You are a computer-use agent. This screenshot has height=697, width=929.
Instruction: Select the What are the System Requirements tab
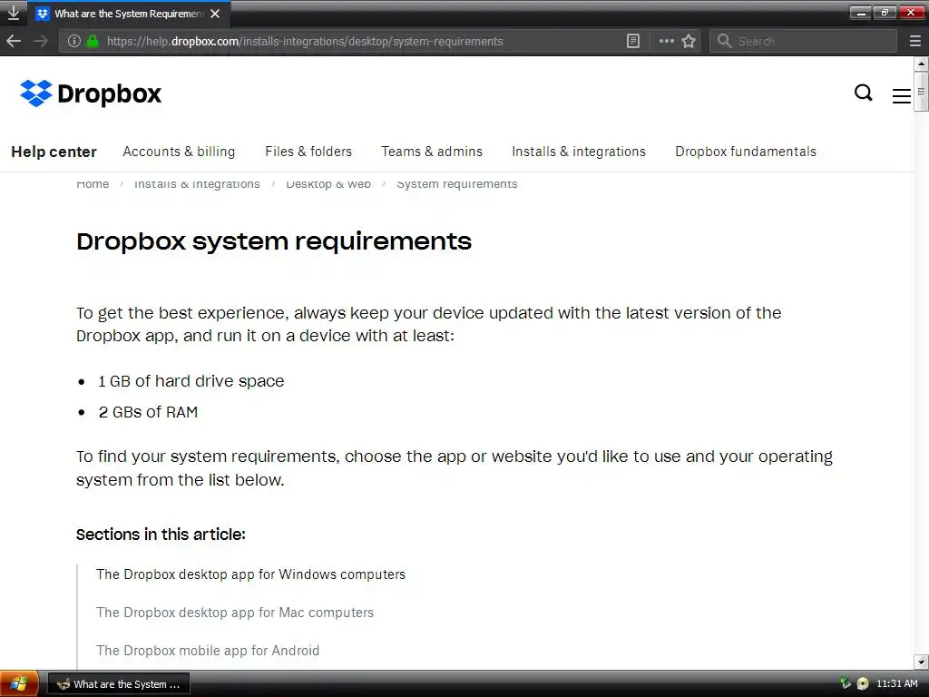pyautogui.click(x=128, y=13)
